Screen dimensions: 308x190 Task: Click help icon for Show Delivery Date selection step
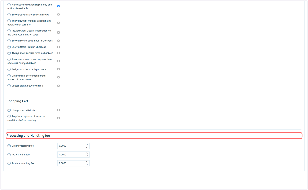coord(9,15)
